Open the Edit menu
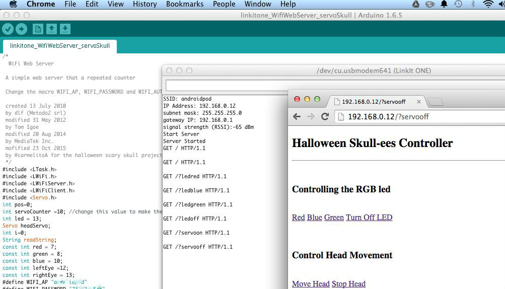 [92, 4]
